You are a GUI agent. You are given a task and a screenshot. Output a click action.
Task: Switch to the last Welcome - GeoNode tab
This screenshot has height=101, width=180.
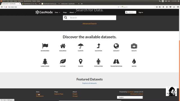tap(70, 4)
